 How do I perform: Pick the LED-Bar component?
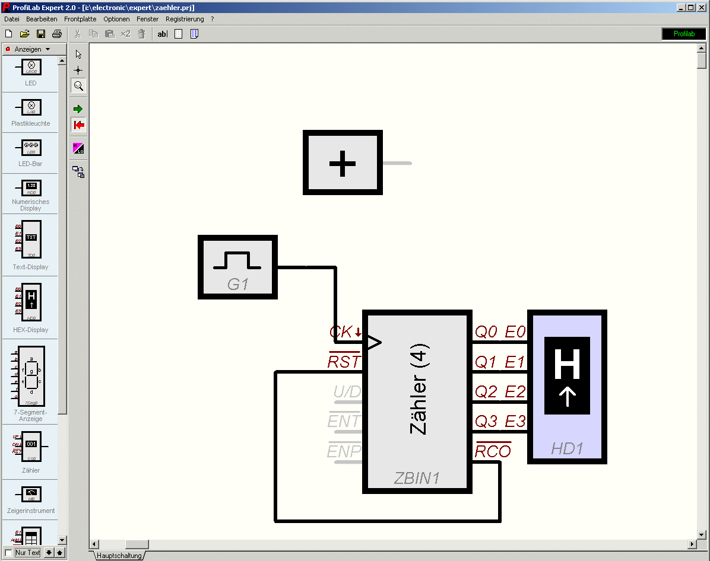click(30, 154)
